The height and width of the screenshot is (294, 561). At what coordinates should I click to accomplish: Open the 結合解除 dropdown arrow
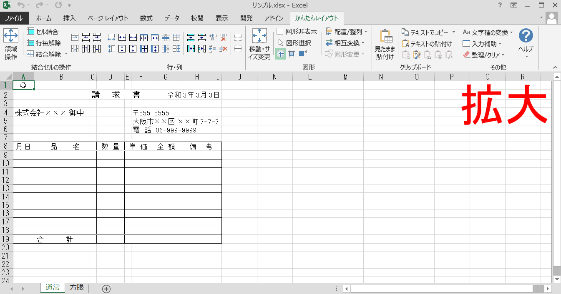click(66, 54)
